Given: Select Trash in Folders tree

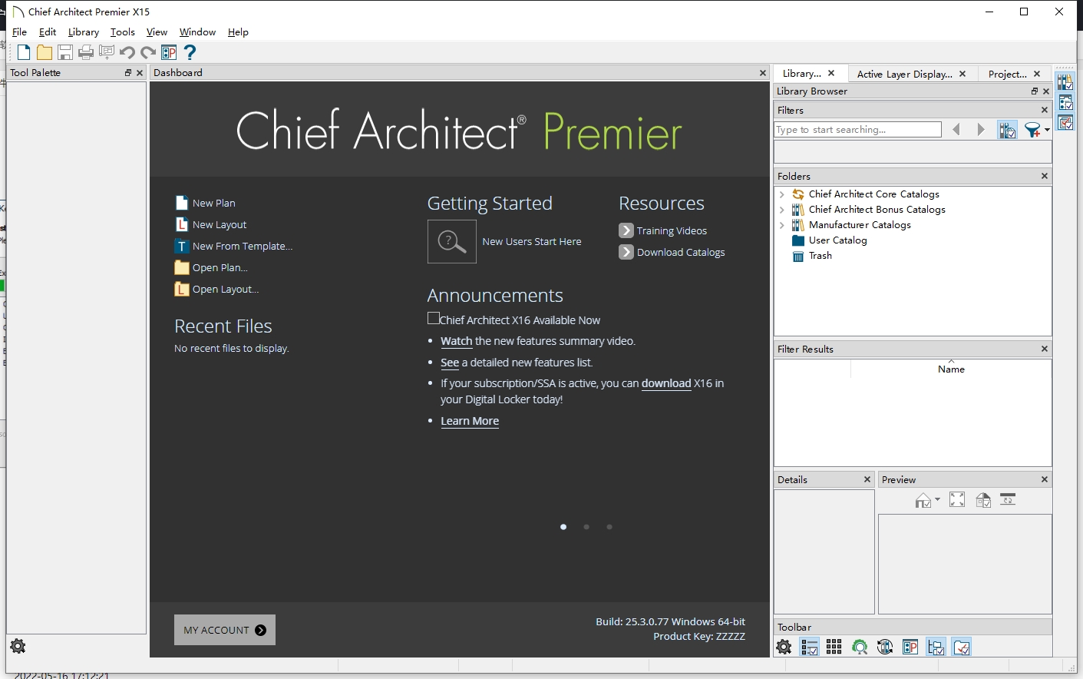Looking at the screenshot, I should click(x=820, y=256).
